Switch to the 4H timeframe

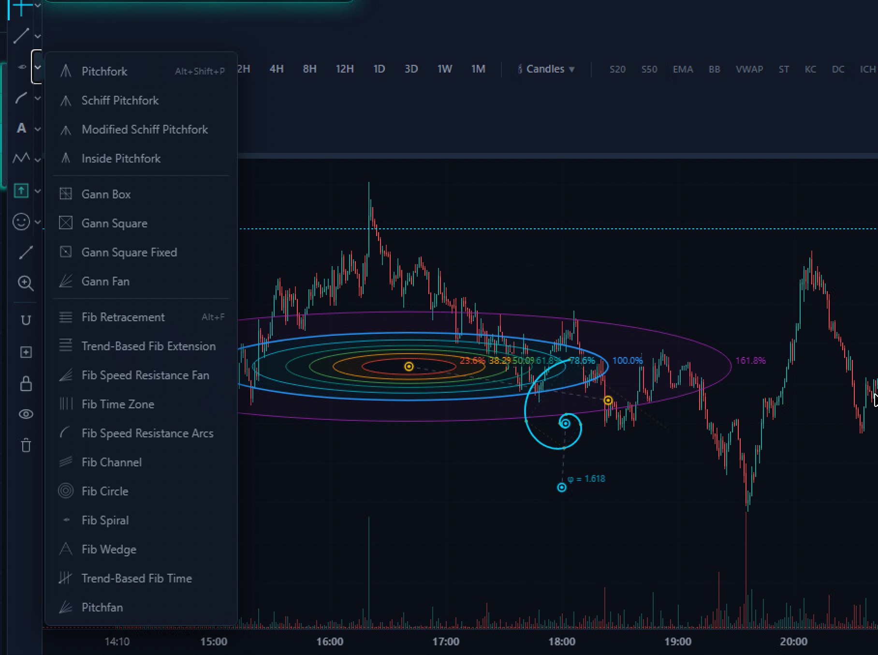276,69
